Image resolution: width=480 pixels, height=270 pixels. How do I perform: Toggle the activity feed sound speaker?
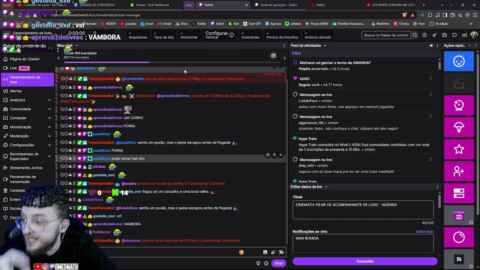[431, 45]
